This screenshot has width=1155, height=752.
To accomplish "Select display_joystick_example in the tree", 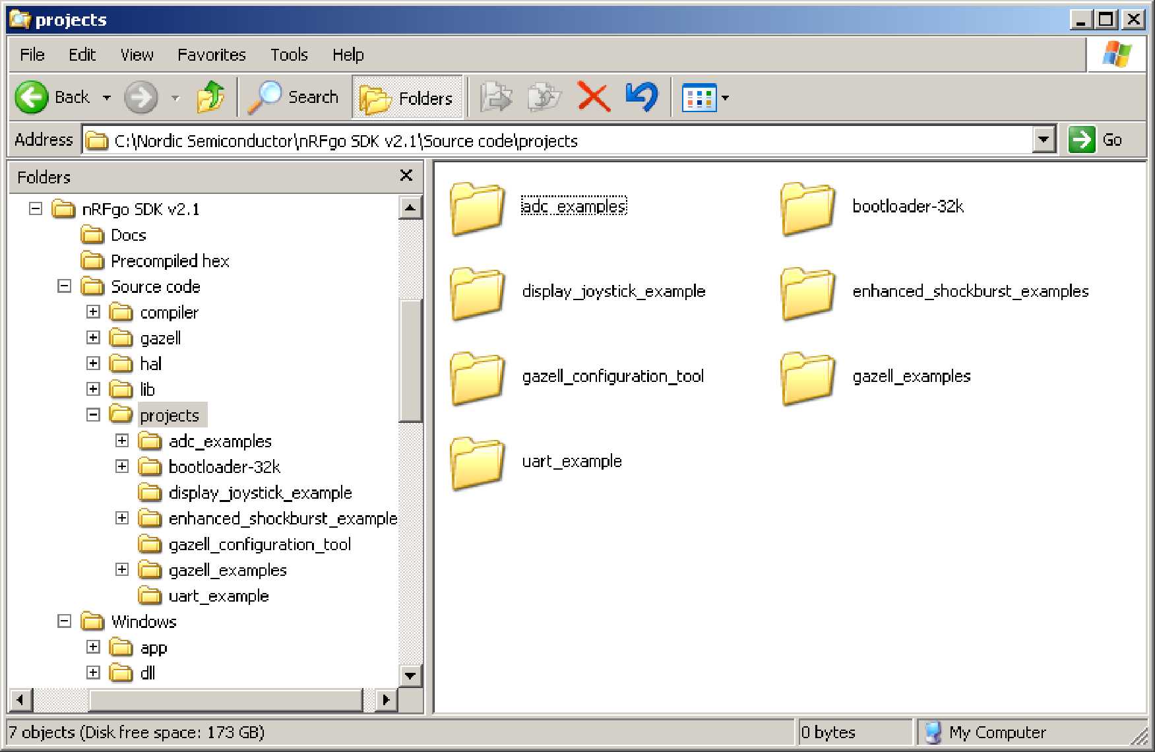I will (x=261, y=493).
